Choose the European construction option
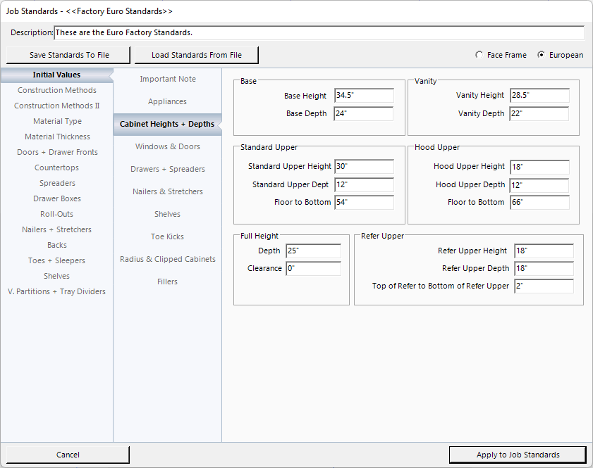 point(542,55)
